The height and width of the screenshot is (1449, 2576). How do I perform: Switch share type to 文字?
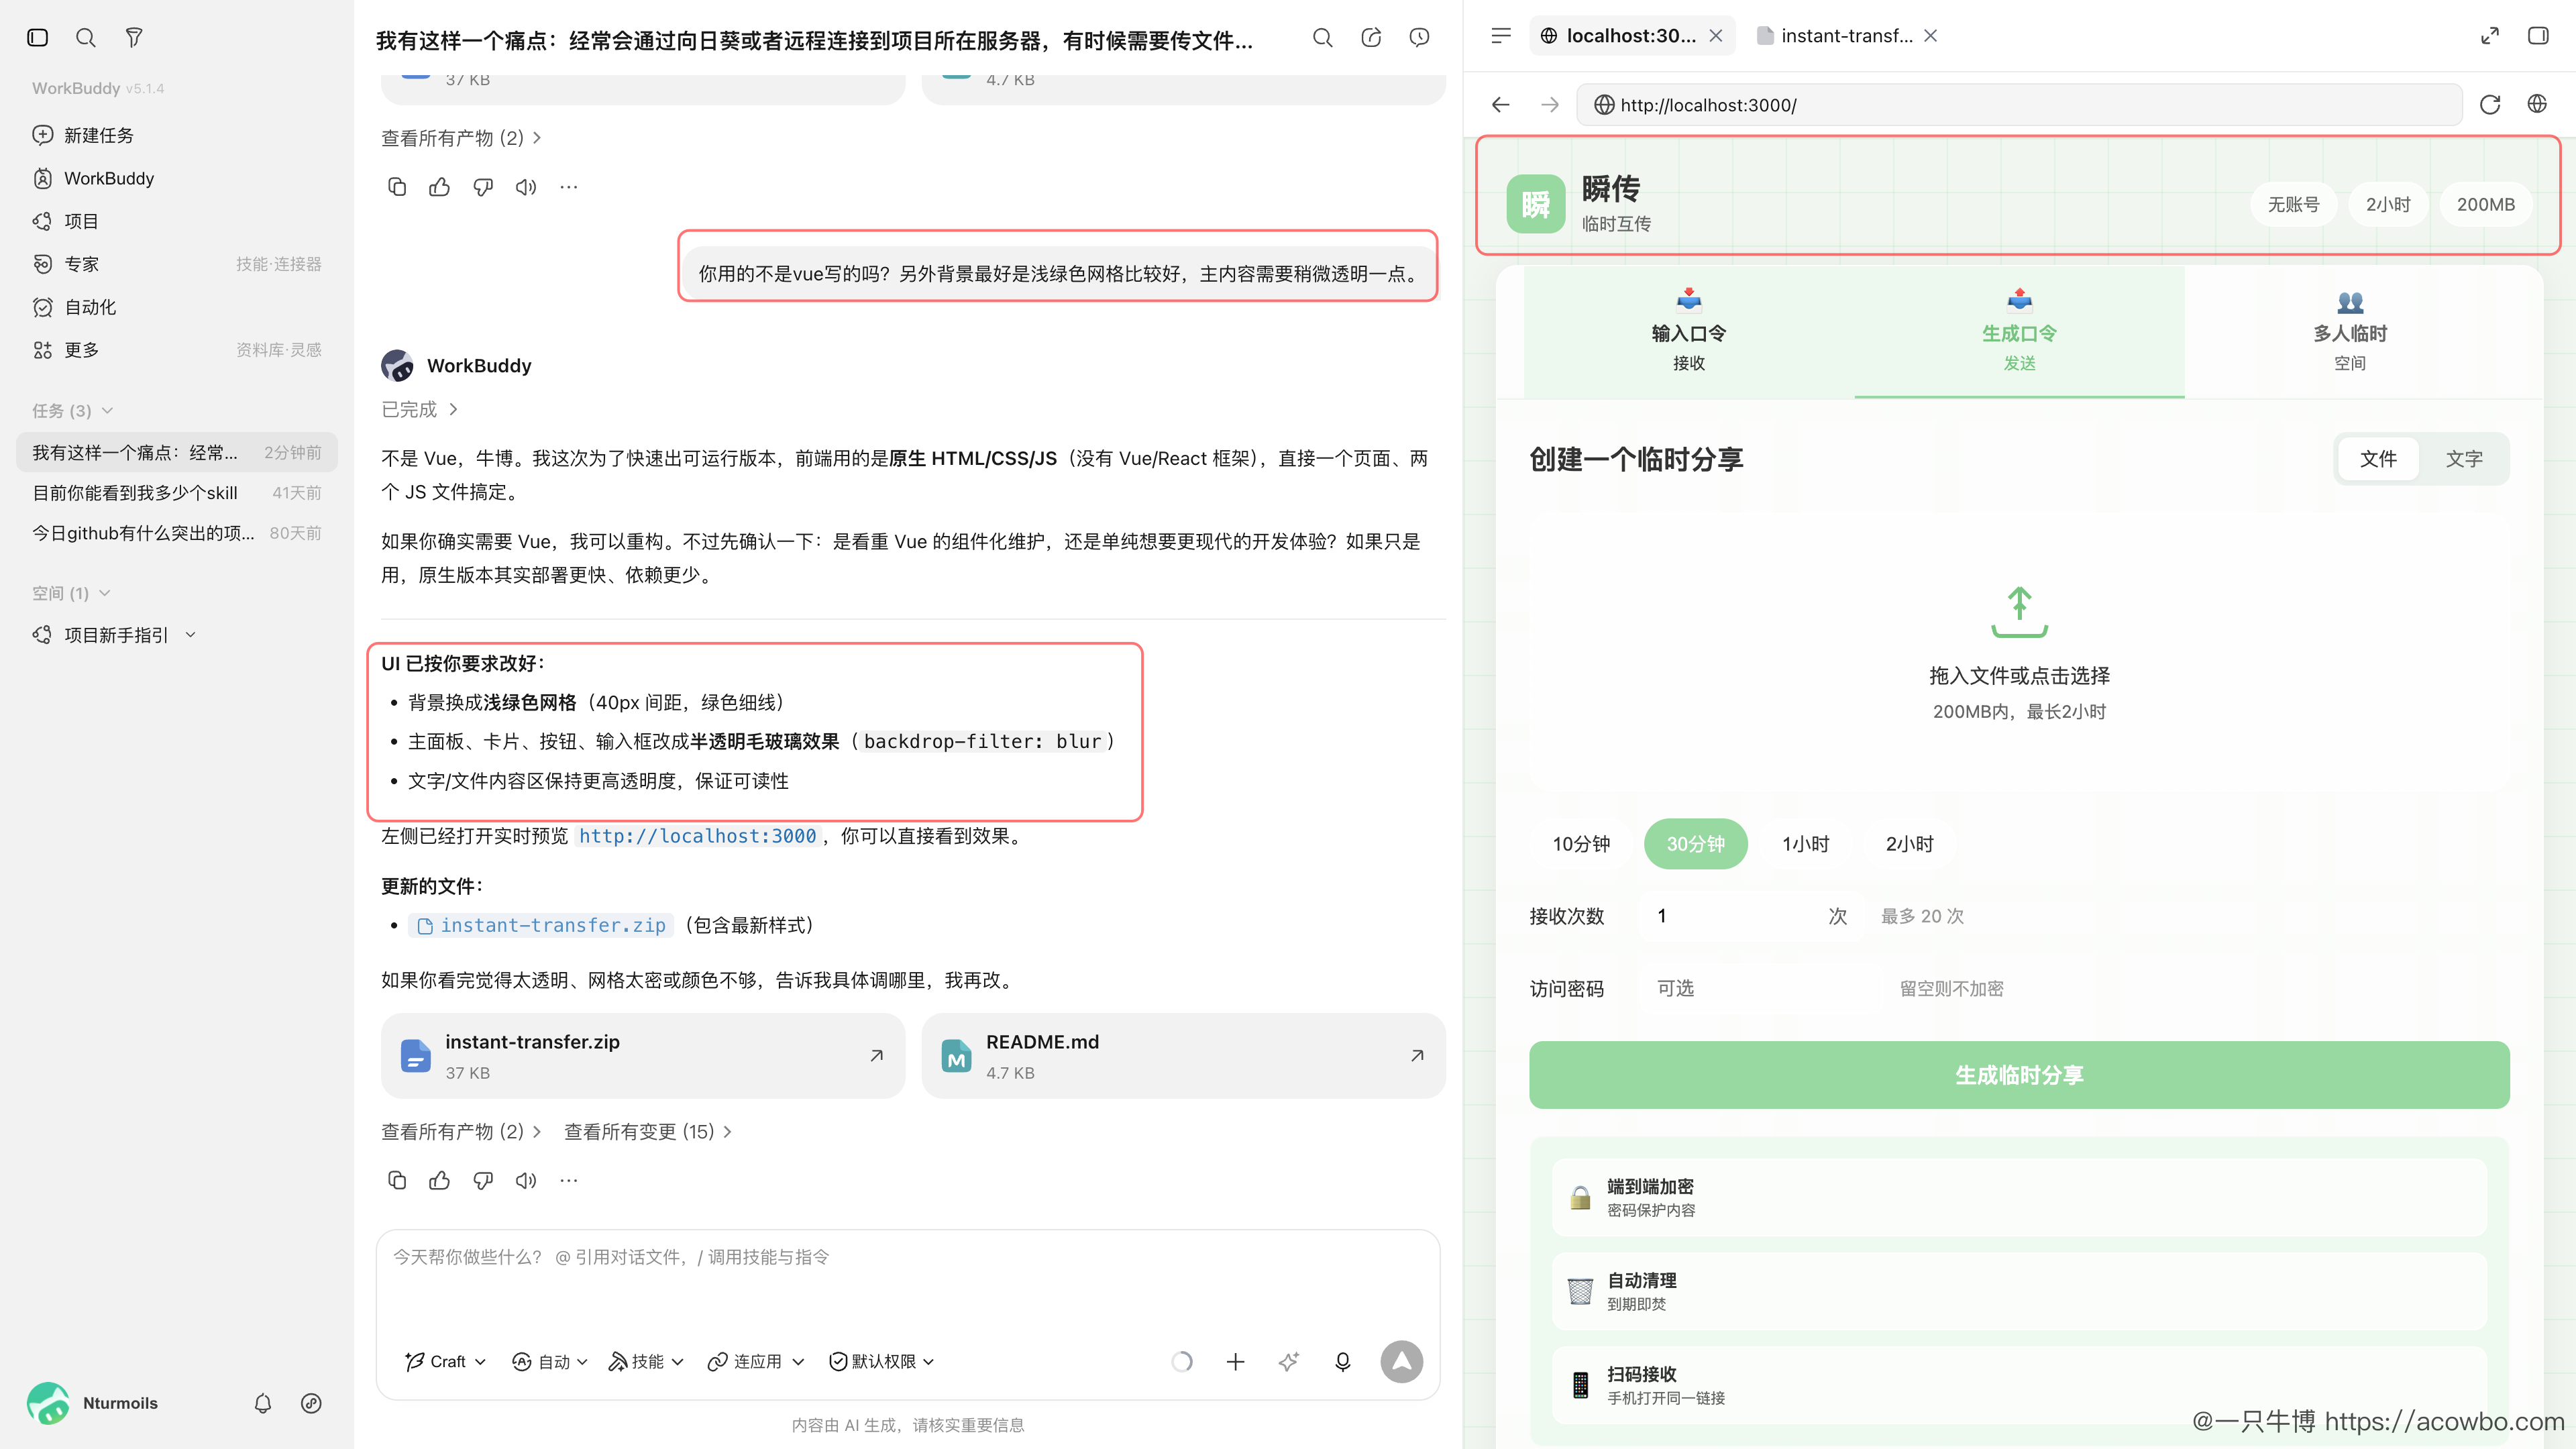[x=2464, y=459]
